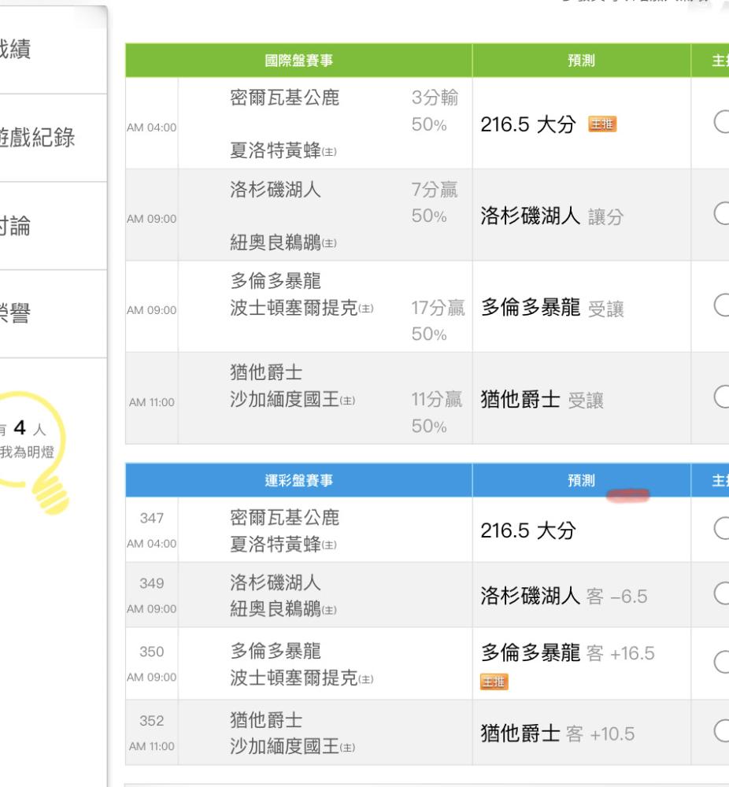Select radio button for 猶他爵士 受讓 row
729x787 pixels.
click(722, 397)
